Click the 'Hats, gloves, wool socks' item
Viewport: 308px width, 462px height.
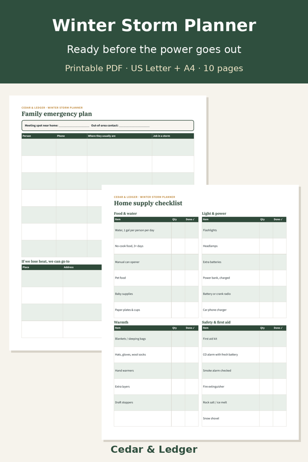click(130, 355)
